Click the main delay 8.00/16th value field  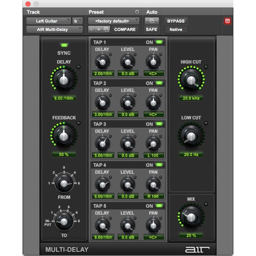point(64,98)
